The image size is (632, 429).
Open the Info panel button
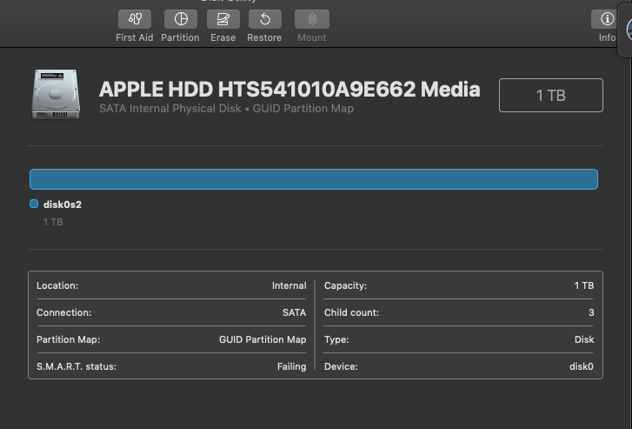[606, 19]
